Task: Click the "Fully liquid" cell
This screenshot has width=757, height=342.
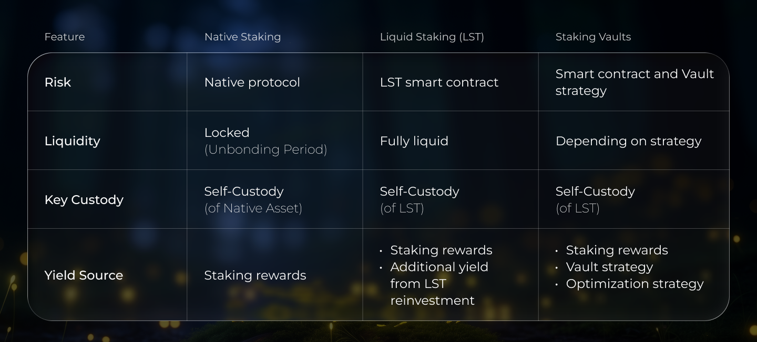Action: pos(414,141)
